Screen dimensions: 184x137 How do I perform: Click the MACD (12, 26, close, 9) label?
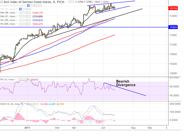11,104
